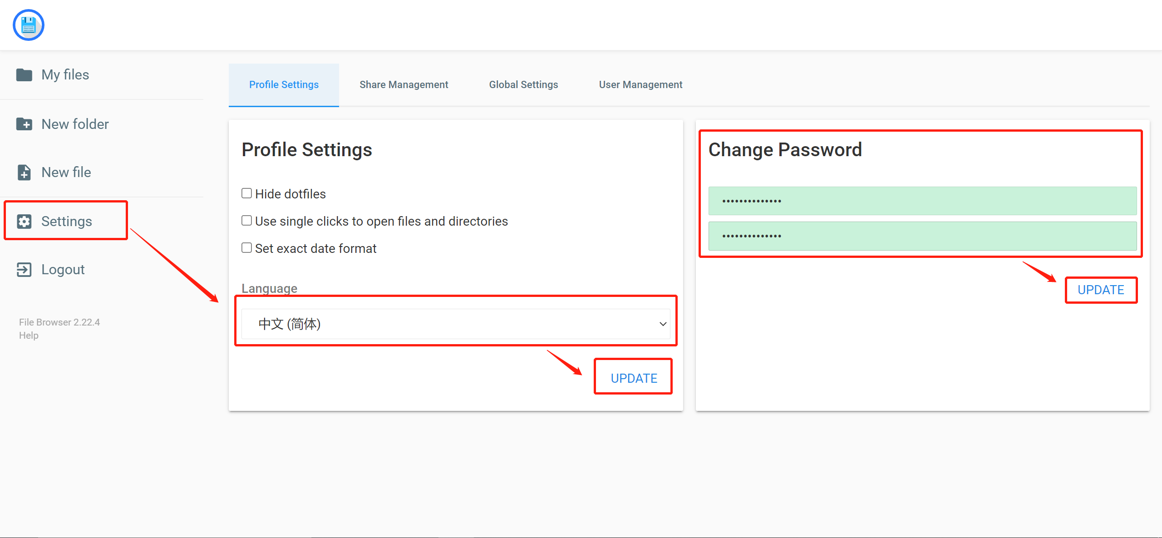
Task: Focus the confirm password field
Action: (x=922, y=236)
